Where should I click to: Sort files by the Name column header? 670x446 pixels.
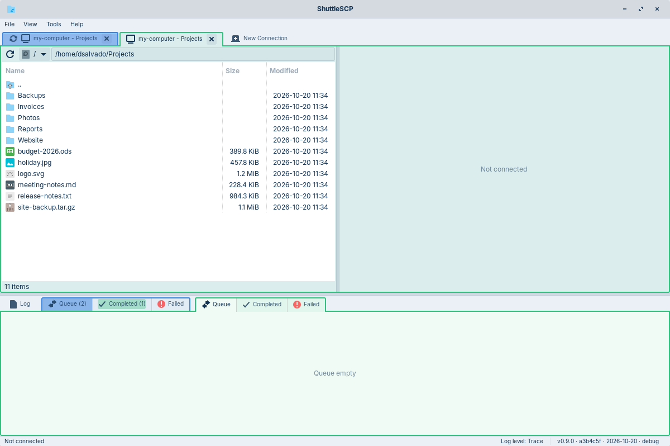tap(15, 71)
